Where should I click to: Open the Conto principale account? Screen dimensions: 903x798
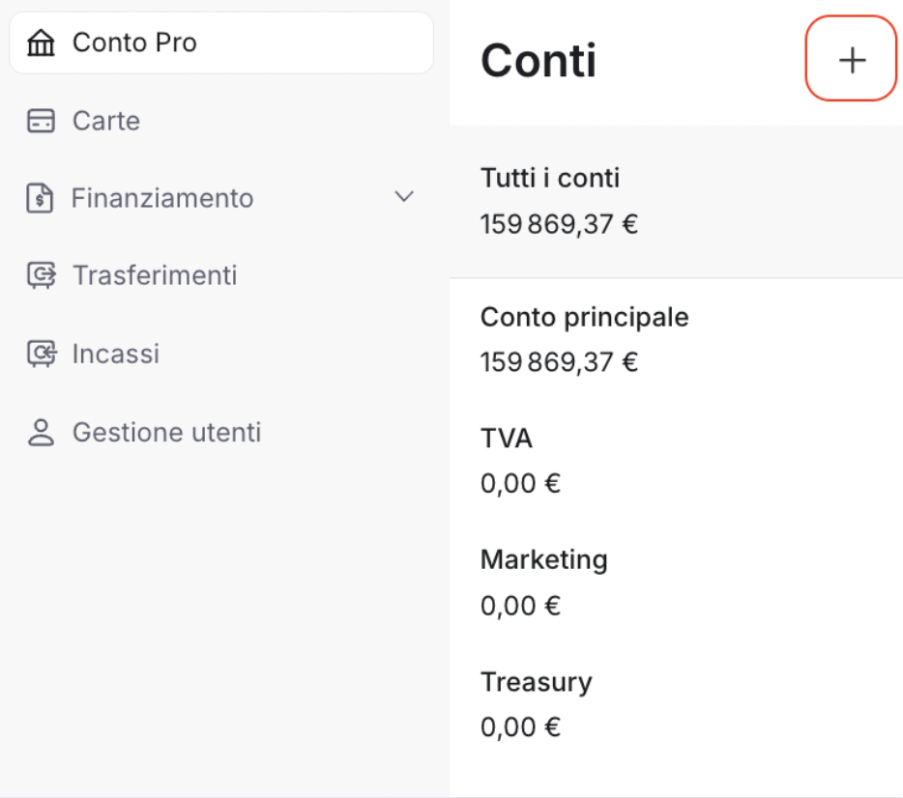click(x=676, y=339)
